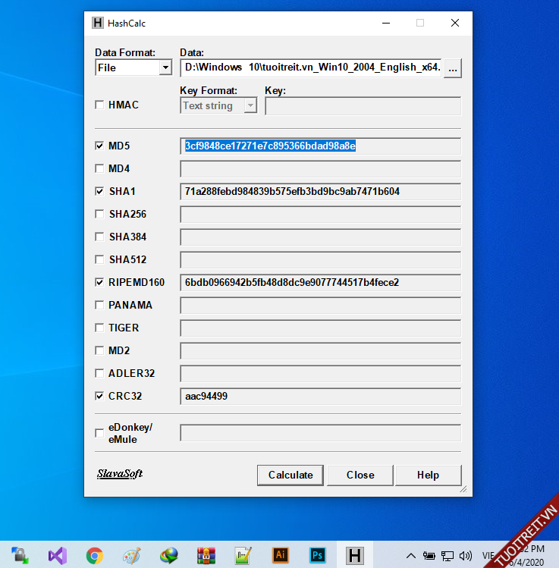The height and width of the screenshot is (568, 559).
Task: Click inside the SHA1 hash result field
Action: (x=319, y=192)
